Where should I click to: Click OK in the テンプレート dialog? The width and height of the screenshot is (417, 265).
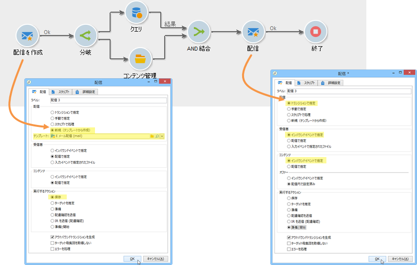[x=132, y=259]
